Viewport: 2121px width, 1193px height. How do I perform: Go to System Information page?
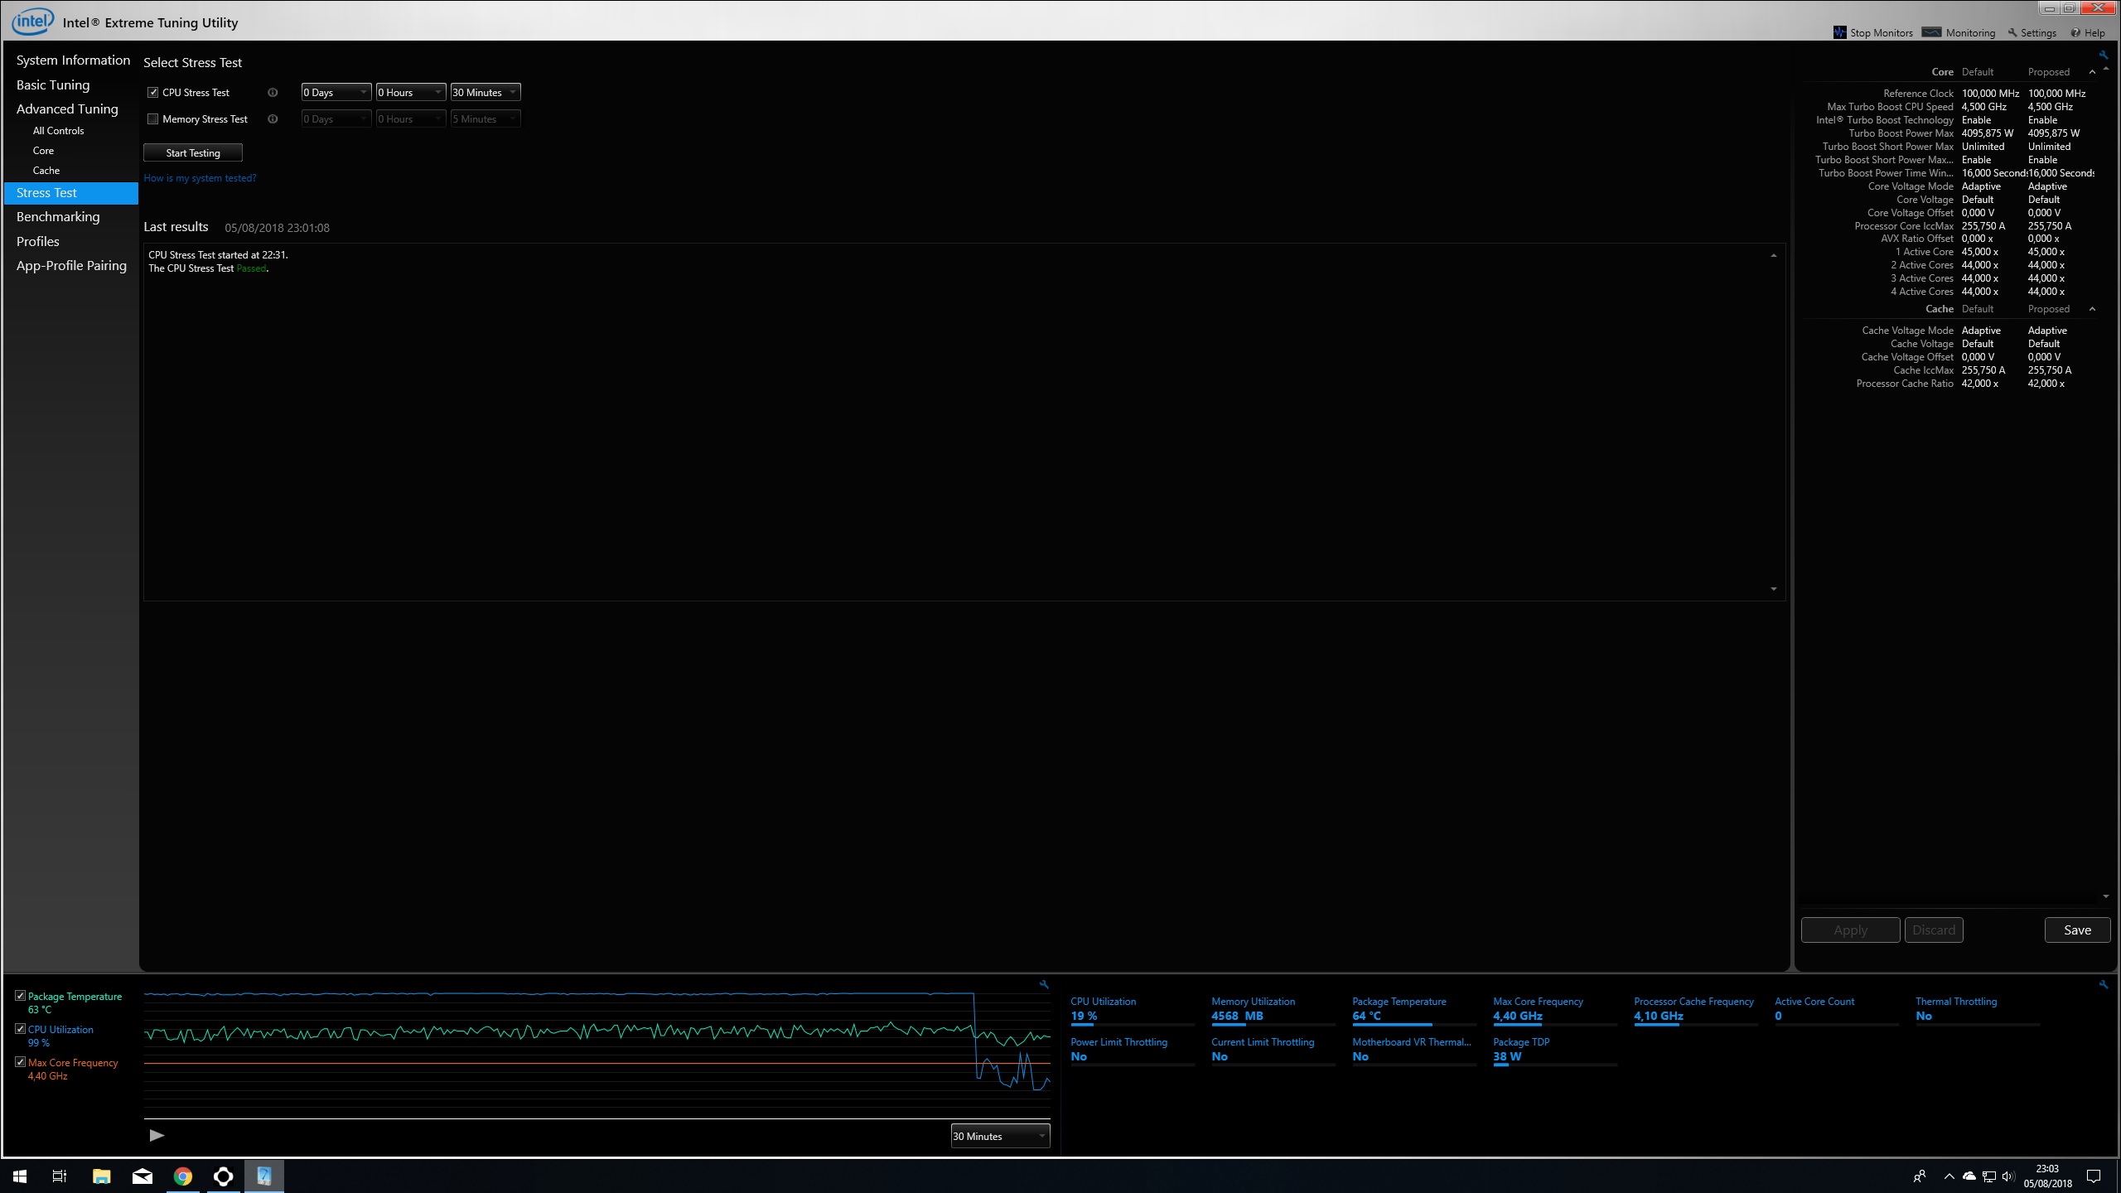tap(73, 60)
